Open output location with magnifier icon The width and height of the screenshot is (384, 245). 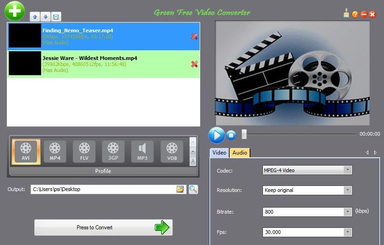click(193, 189)
